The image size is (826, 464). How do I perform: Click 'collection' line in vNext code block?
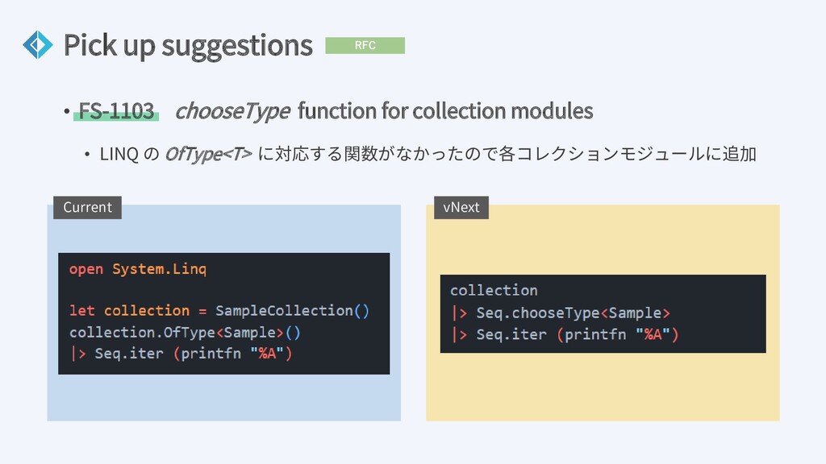[494, 290]
